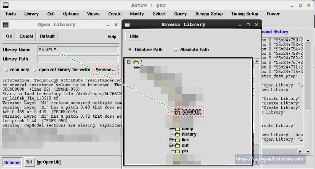Open the Modify menu
The height and width of the screenshot is (169, 315).
[137, 14]
